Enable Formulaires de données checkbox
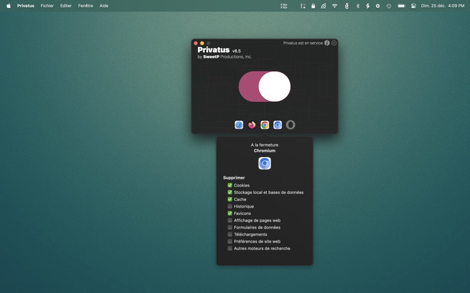The height and width of the screenshot is (293, 470). point(230,227)
